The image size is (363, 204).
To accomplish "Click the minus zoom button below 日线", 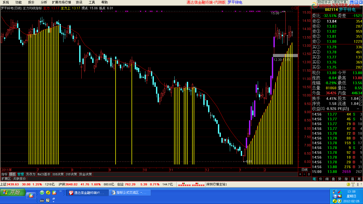I will 305,174.
